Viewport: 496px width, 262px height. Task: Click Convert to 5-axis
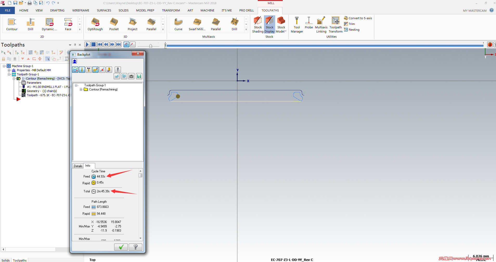point(358,18)
